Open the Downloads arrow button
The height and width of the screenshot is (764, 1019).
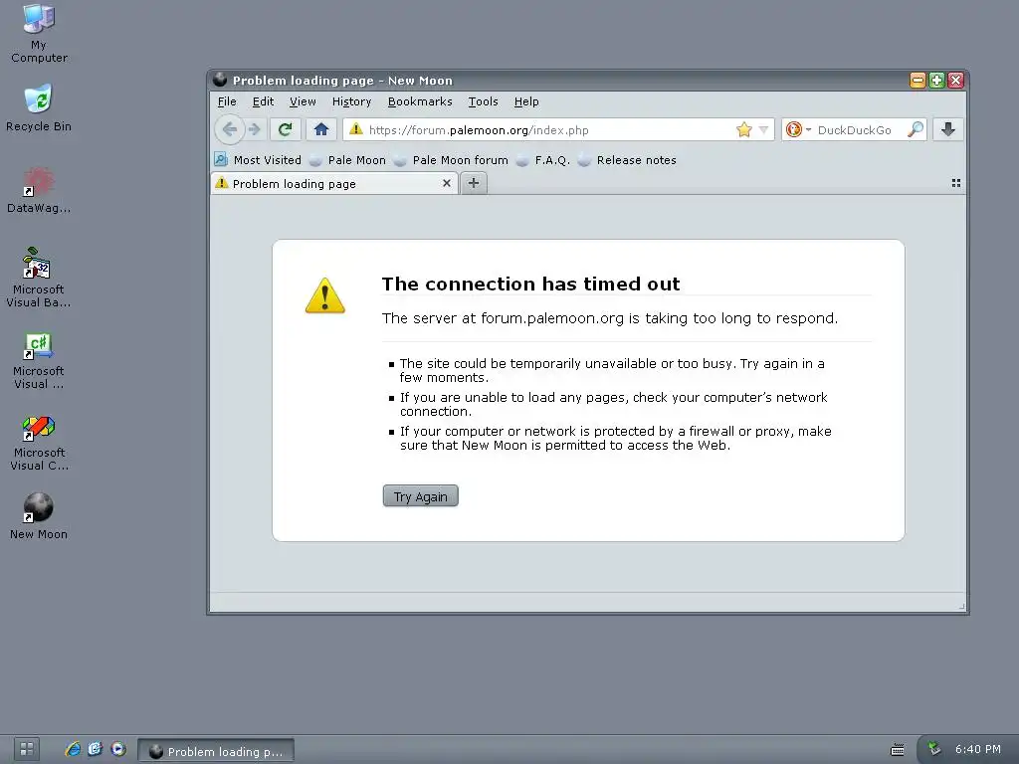(947, 129)
